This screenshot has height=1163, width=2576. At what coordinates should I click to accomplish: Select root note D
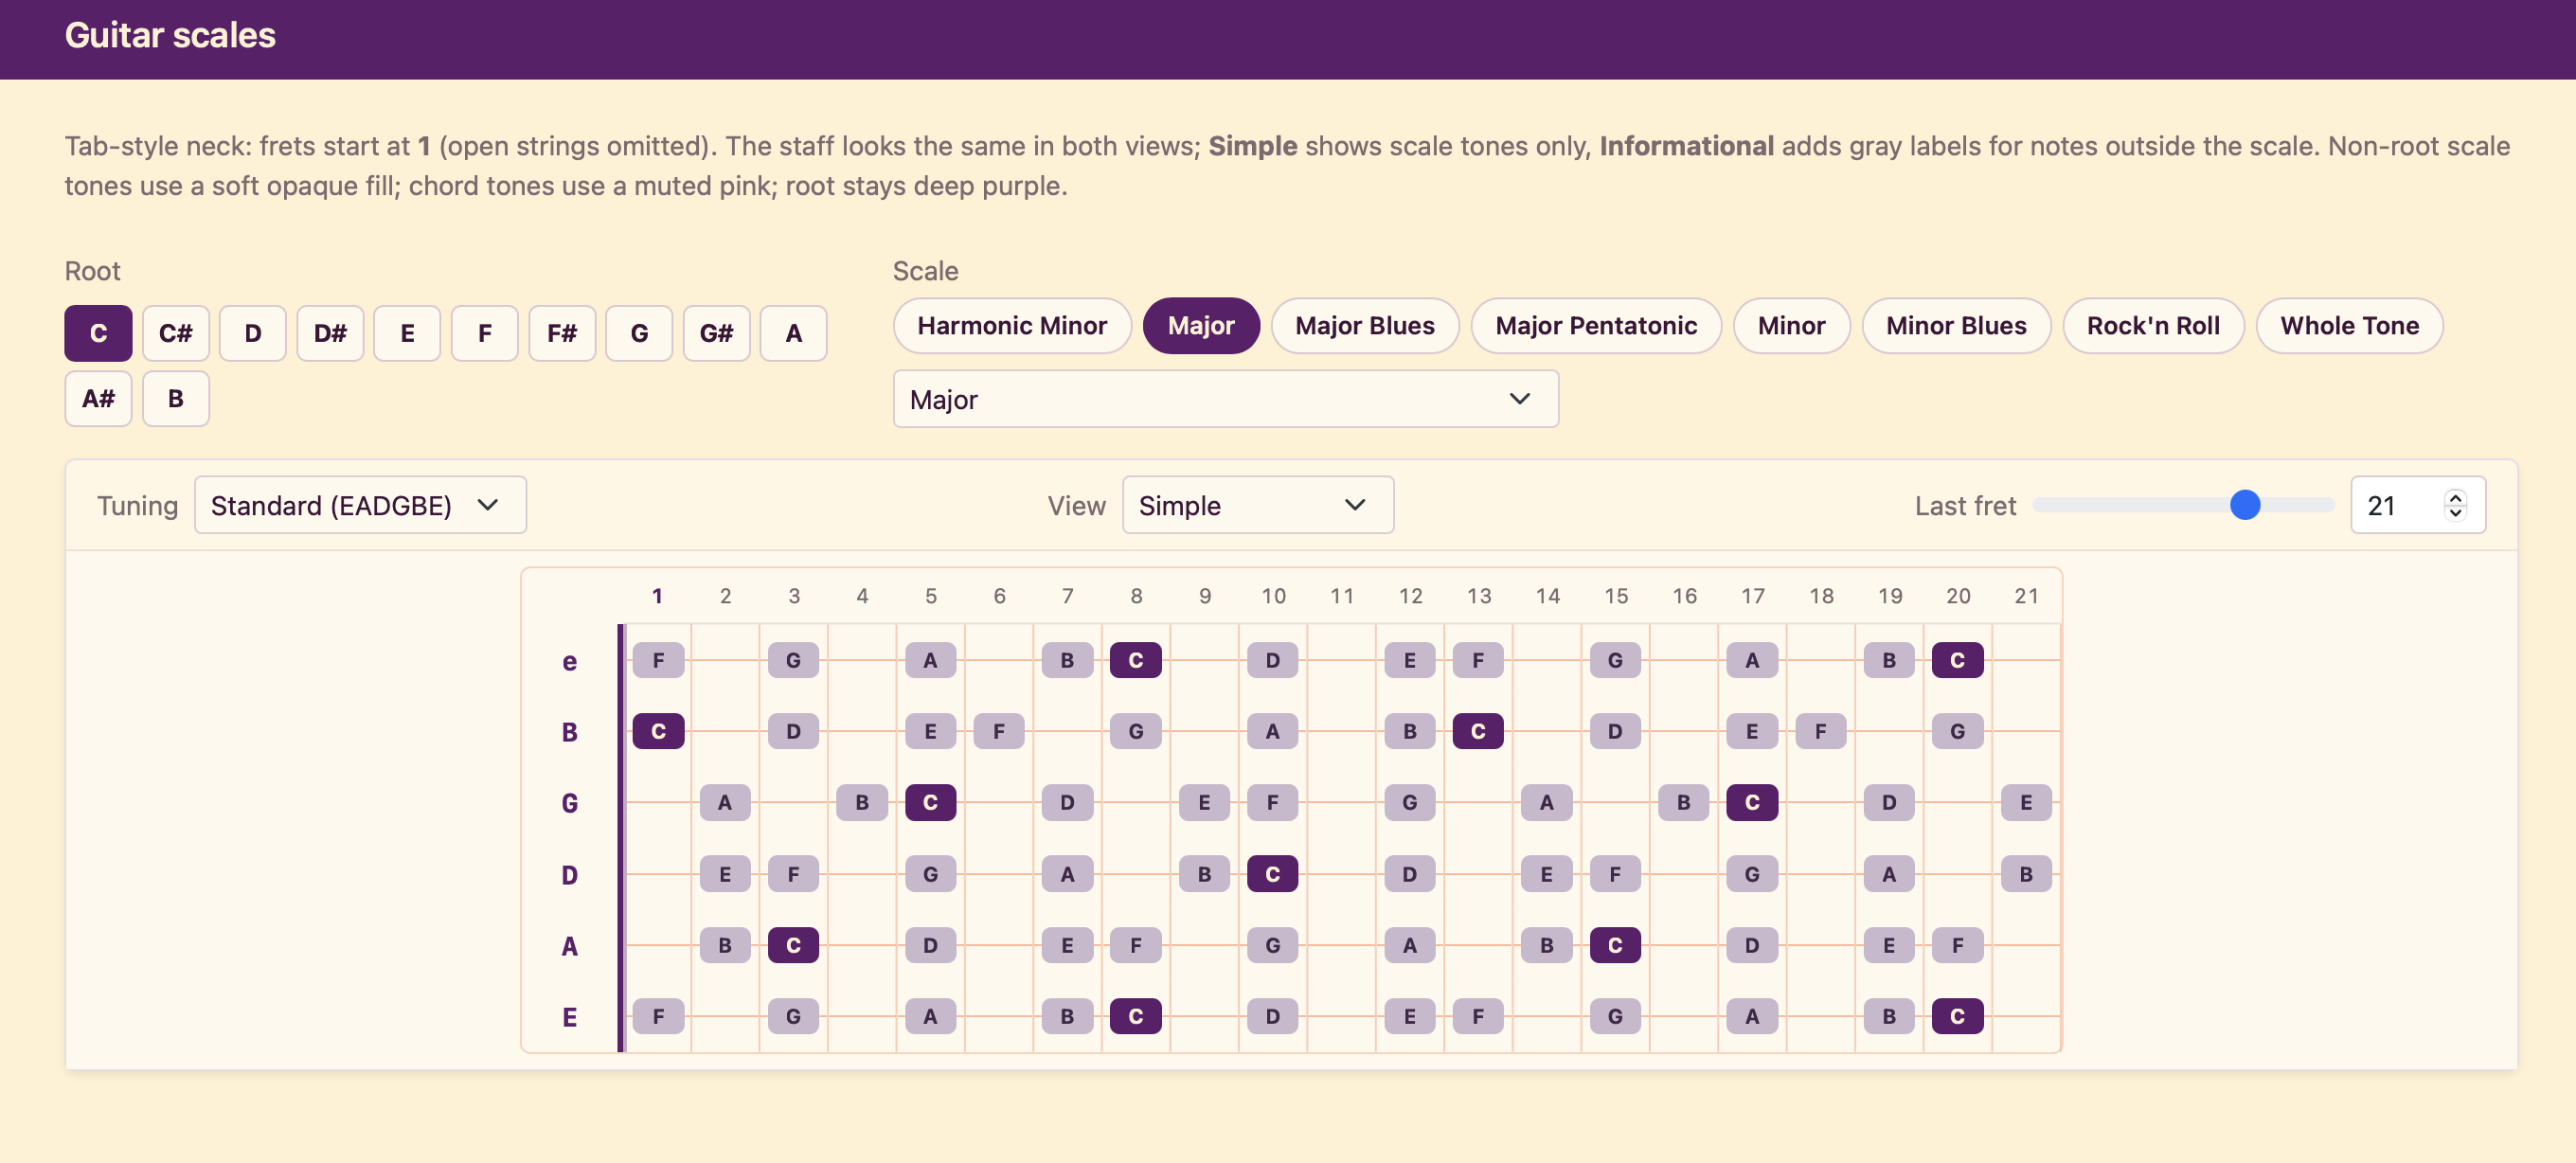pyautogui.click(x=253, y=333)
